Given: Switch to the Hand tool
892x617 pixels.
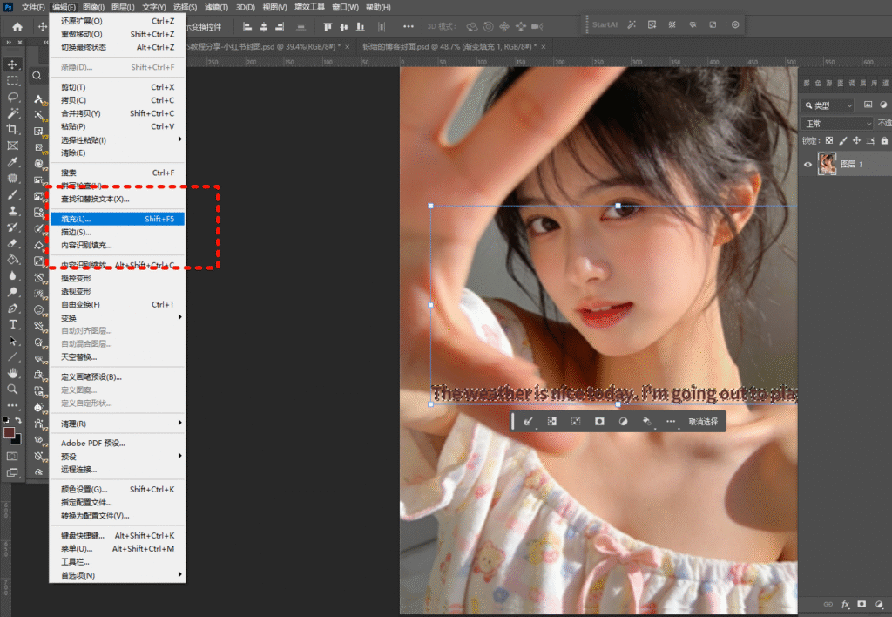Looking at the screenshot, I should pos(13,373).
